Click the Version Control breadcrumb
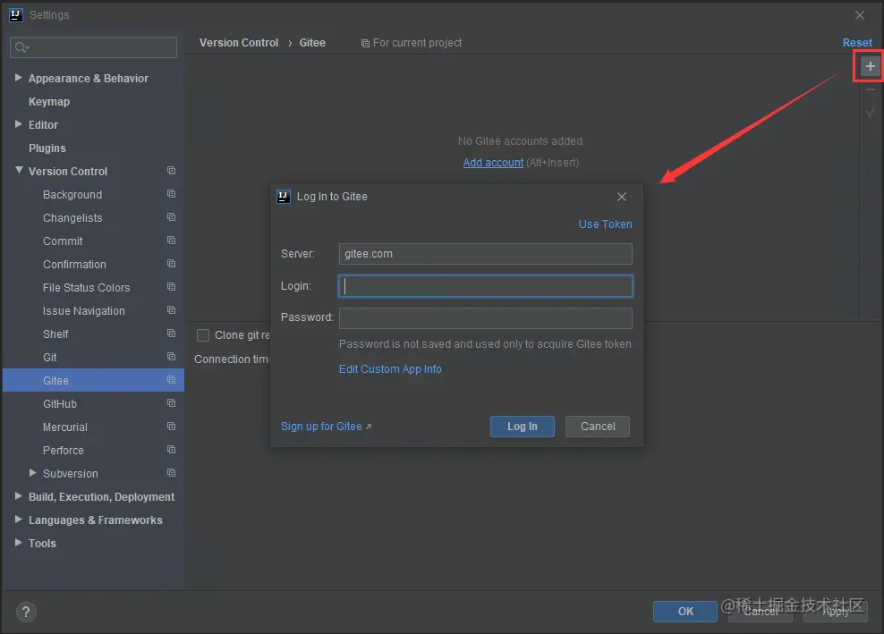Viewport: 884px width, 634px height. [239, 43]
